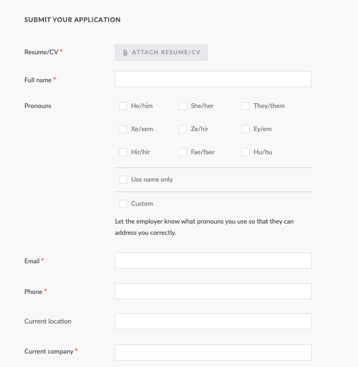Image resolution: width=358 pixels, height=367 pixels.
Task: Click the Phone number text box
Action: pos(213,291)
